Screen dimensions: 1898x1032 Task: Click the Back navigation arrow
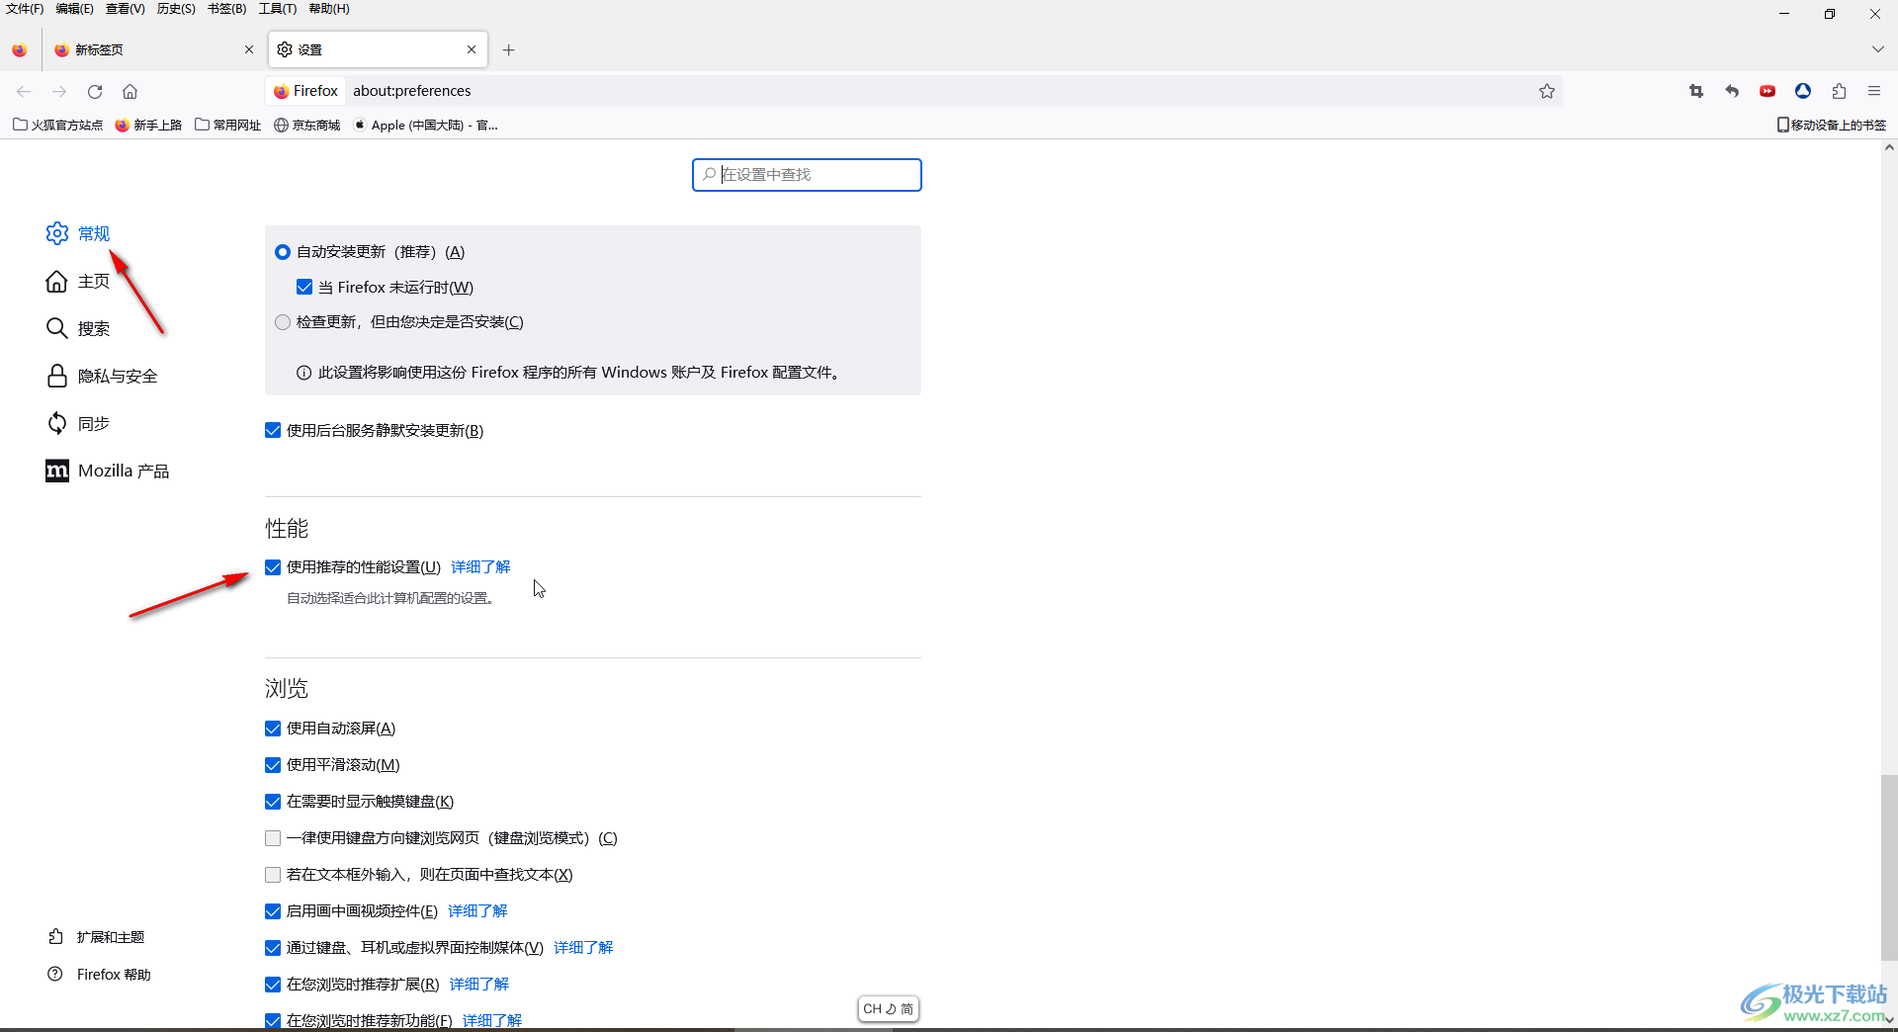tap(24, 91)
